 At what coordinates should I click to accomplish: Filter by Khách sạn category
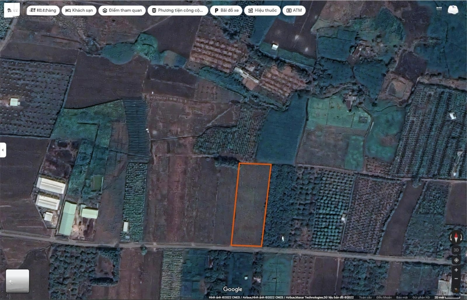click(x=79, y=10)
